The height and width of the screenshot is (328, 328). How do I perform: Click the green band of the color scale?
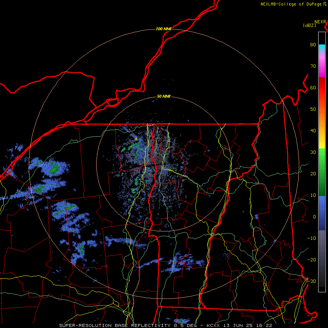[x=322, y=172]
